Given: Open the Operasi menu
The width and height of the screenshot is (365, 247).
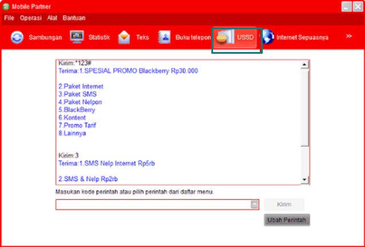Looking at the screenshot, I should coord(31,18).
